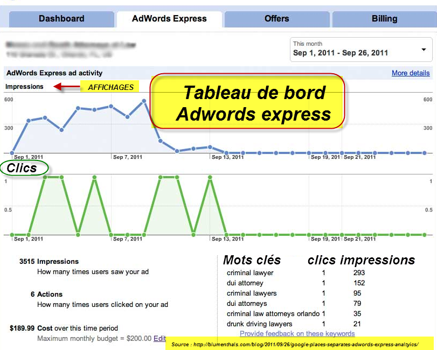Click the '3515 Impressions' summary text
Viewport: 437px width, 350px height.
pyautogui.click(x=49, y=262)
